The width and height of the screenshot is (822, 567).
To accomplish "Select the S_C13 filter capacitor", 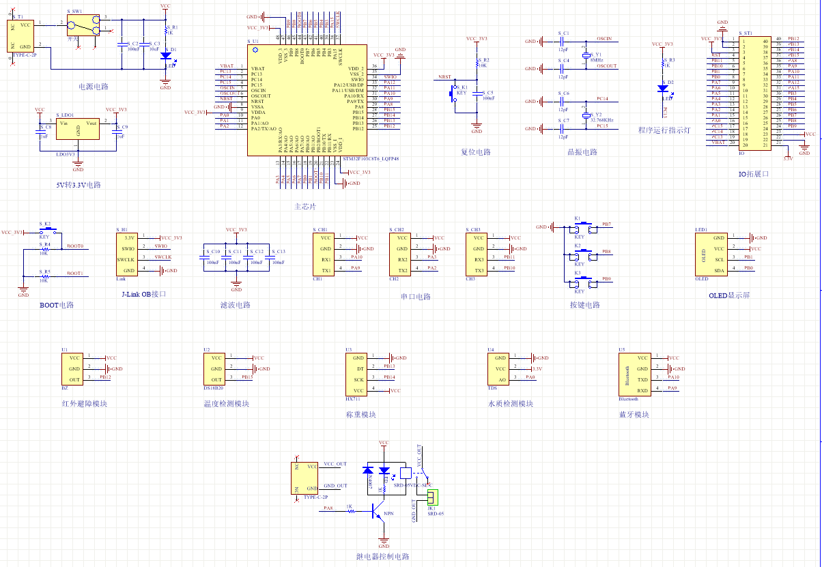I will 269,257.
